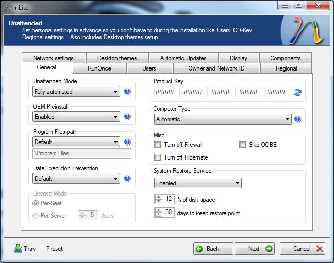Viewport: 334px width, 263px height.
Task: Click the days to keep restore point stepper
Action: (158, 213)
